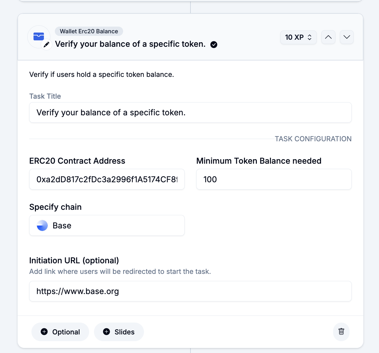
Task: Move the task up with the up chevron
Action: click(x=328, y=37)
